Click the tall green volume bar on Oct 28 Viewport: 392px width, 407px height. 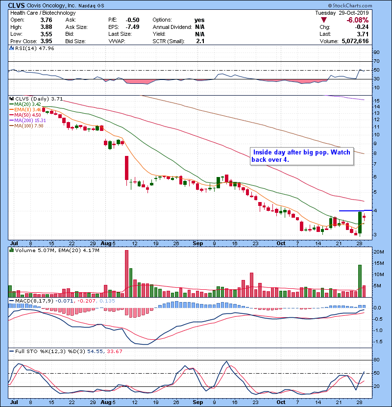tap(360, 281)
